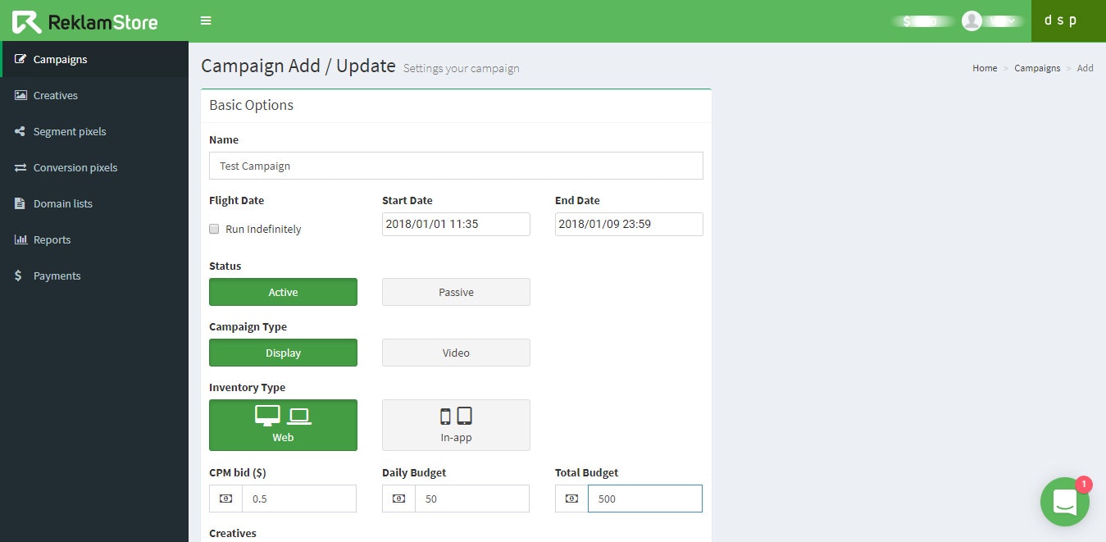
Task: Open Domain lists section
Action: (94, 203)
